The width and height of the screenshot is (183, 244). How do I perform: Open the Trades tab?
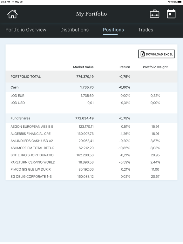pos(146,30)
